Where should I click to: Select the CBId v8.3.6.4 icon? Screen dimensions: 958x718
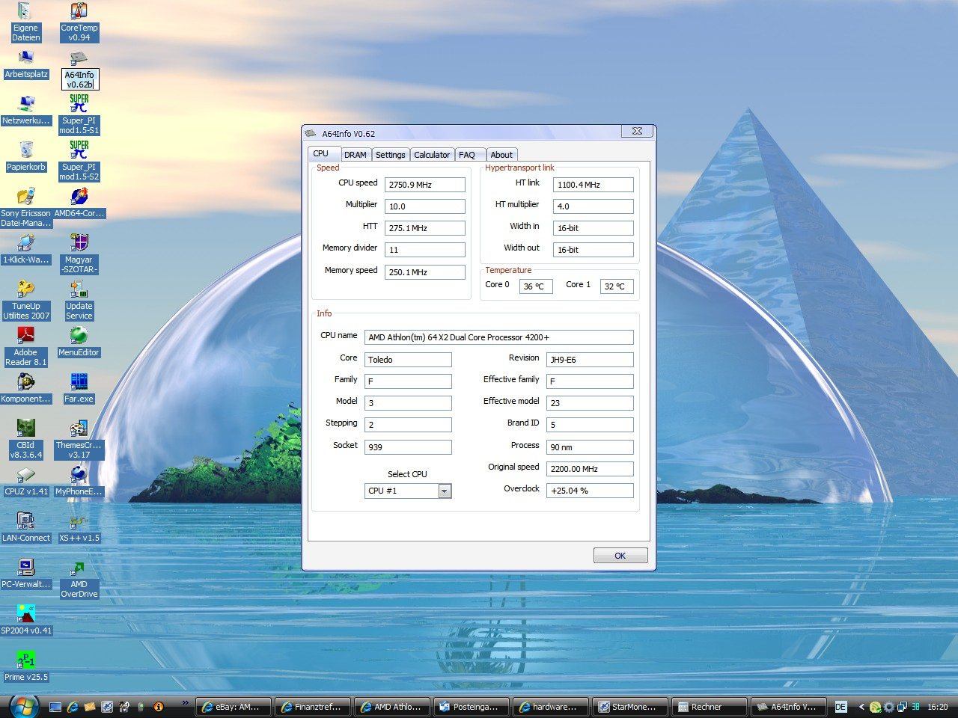pyautogui.click(x=25, y=439)
